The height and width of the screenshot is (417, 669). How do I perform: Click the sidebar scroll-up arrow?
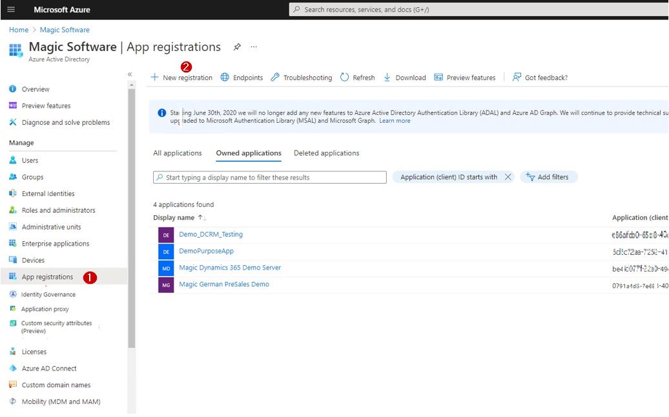132,85
